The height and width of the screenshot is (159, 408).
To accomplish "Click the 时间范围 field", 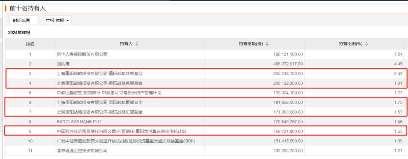I will coord(24,20).
